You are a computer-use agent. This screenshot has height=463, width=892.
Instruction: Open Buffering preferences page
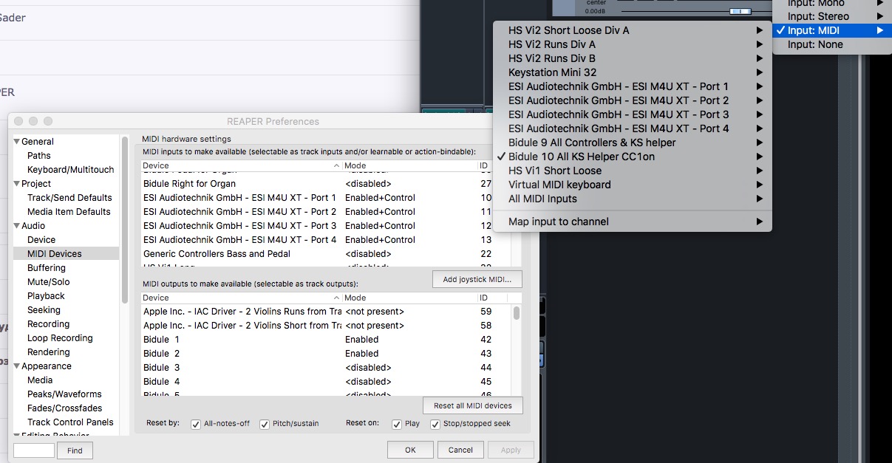coord(47,268)
